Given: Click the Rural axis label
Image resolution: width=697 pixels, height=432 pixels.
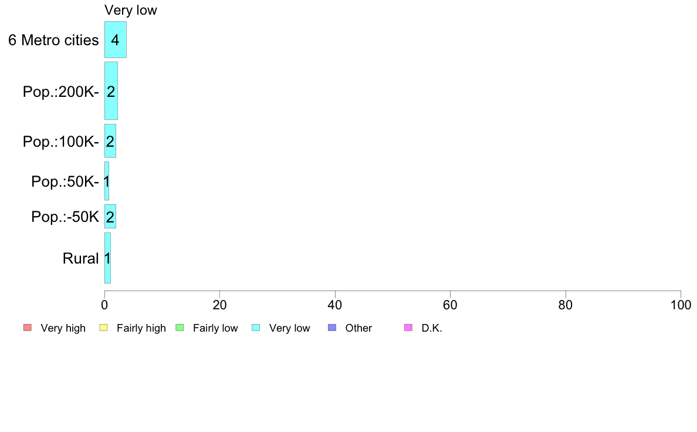Looking at the screenshot, I should pyautogui.click(x=80, y=258).
